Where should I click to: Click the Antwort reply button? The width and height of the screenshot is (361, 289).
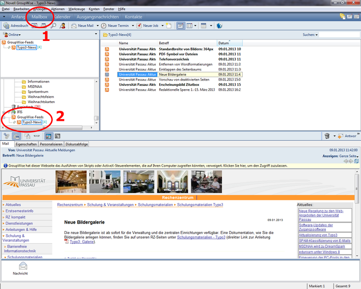[x=348, y=136]
